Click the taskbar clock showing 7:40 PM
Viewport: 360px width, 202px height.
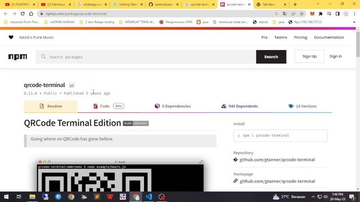coord(337,197)
